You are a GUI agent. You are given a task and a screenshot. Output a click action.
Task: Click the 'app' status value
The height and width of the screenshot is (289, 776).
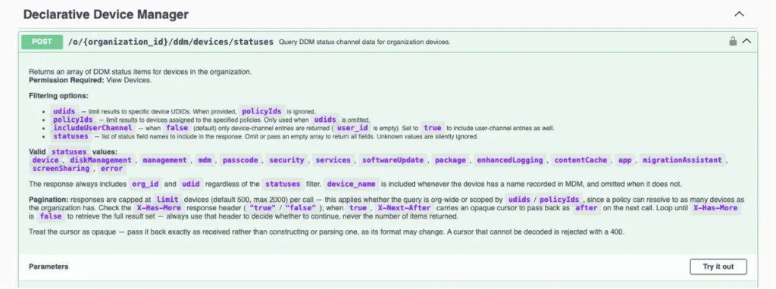coord(625,160)
